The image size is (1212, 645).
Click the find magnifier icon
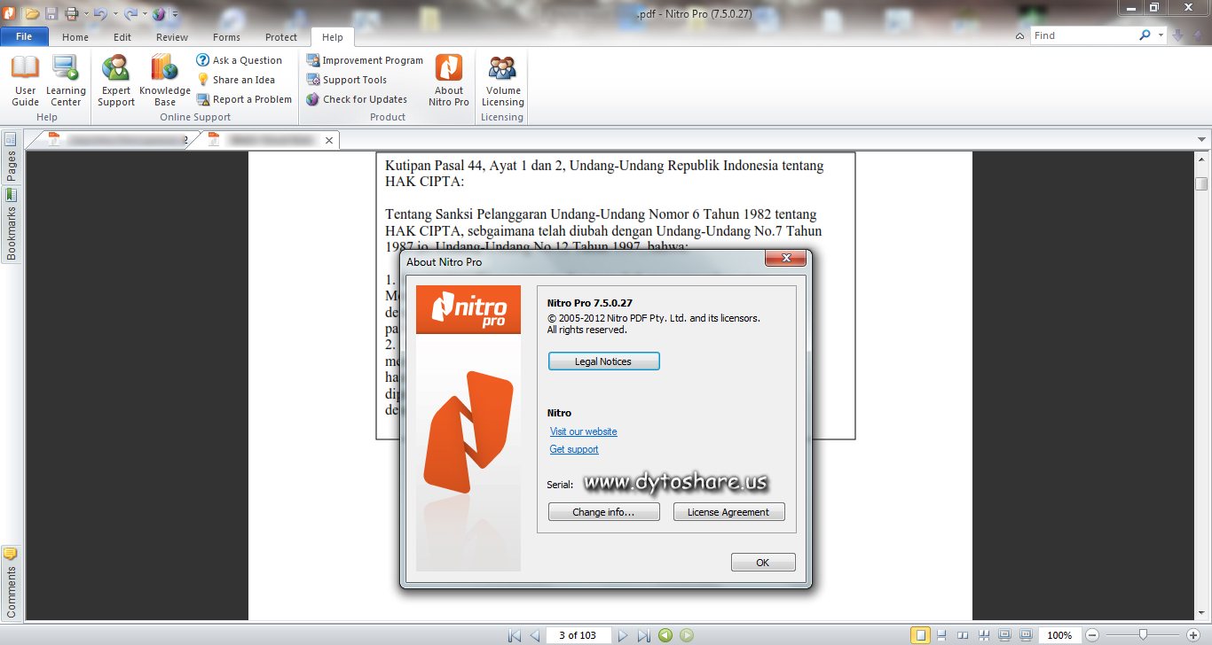pyautogui.click(x=1145, y=35)
